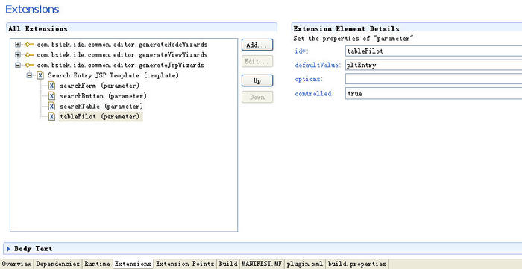Click the generateNodeWizards key icon
The height and width of the screenshot is (269, 522).
point(29,45)
